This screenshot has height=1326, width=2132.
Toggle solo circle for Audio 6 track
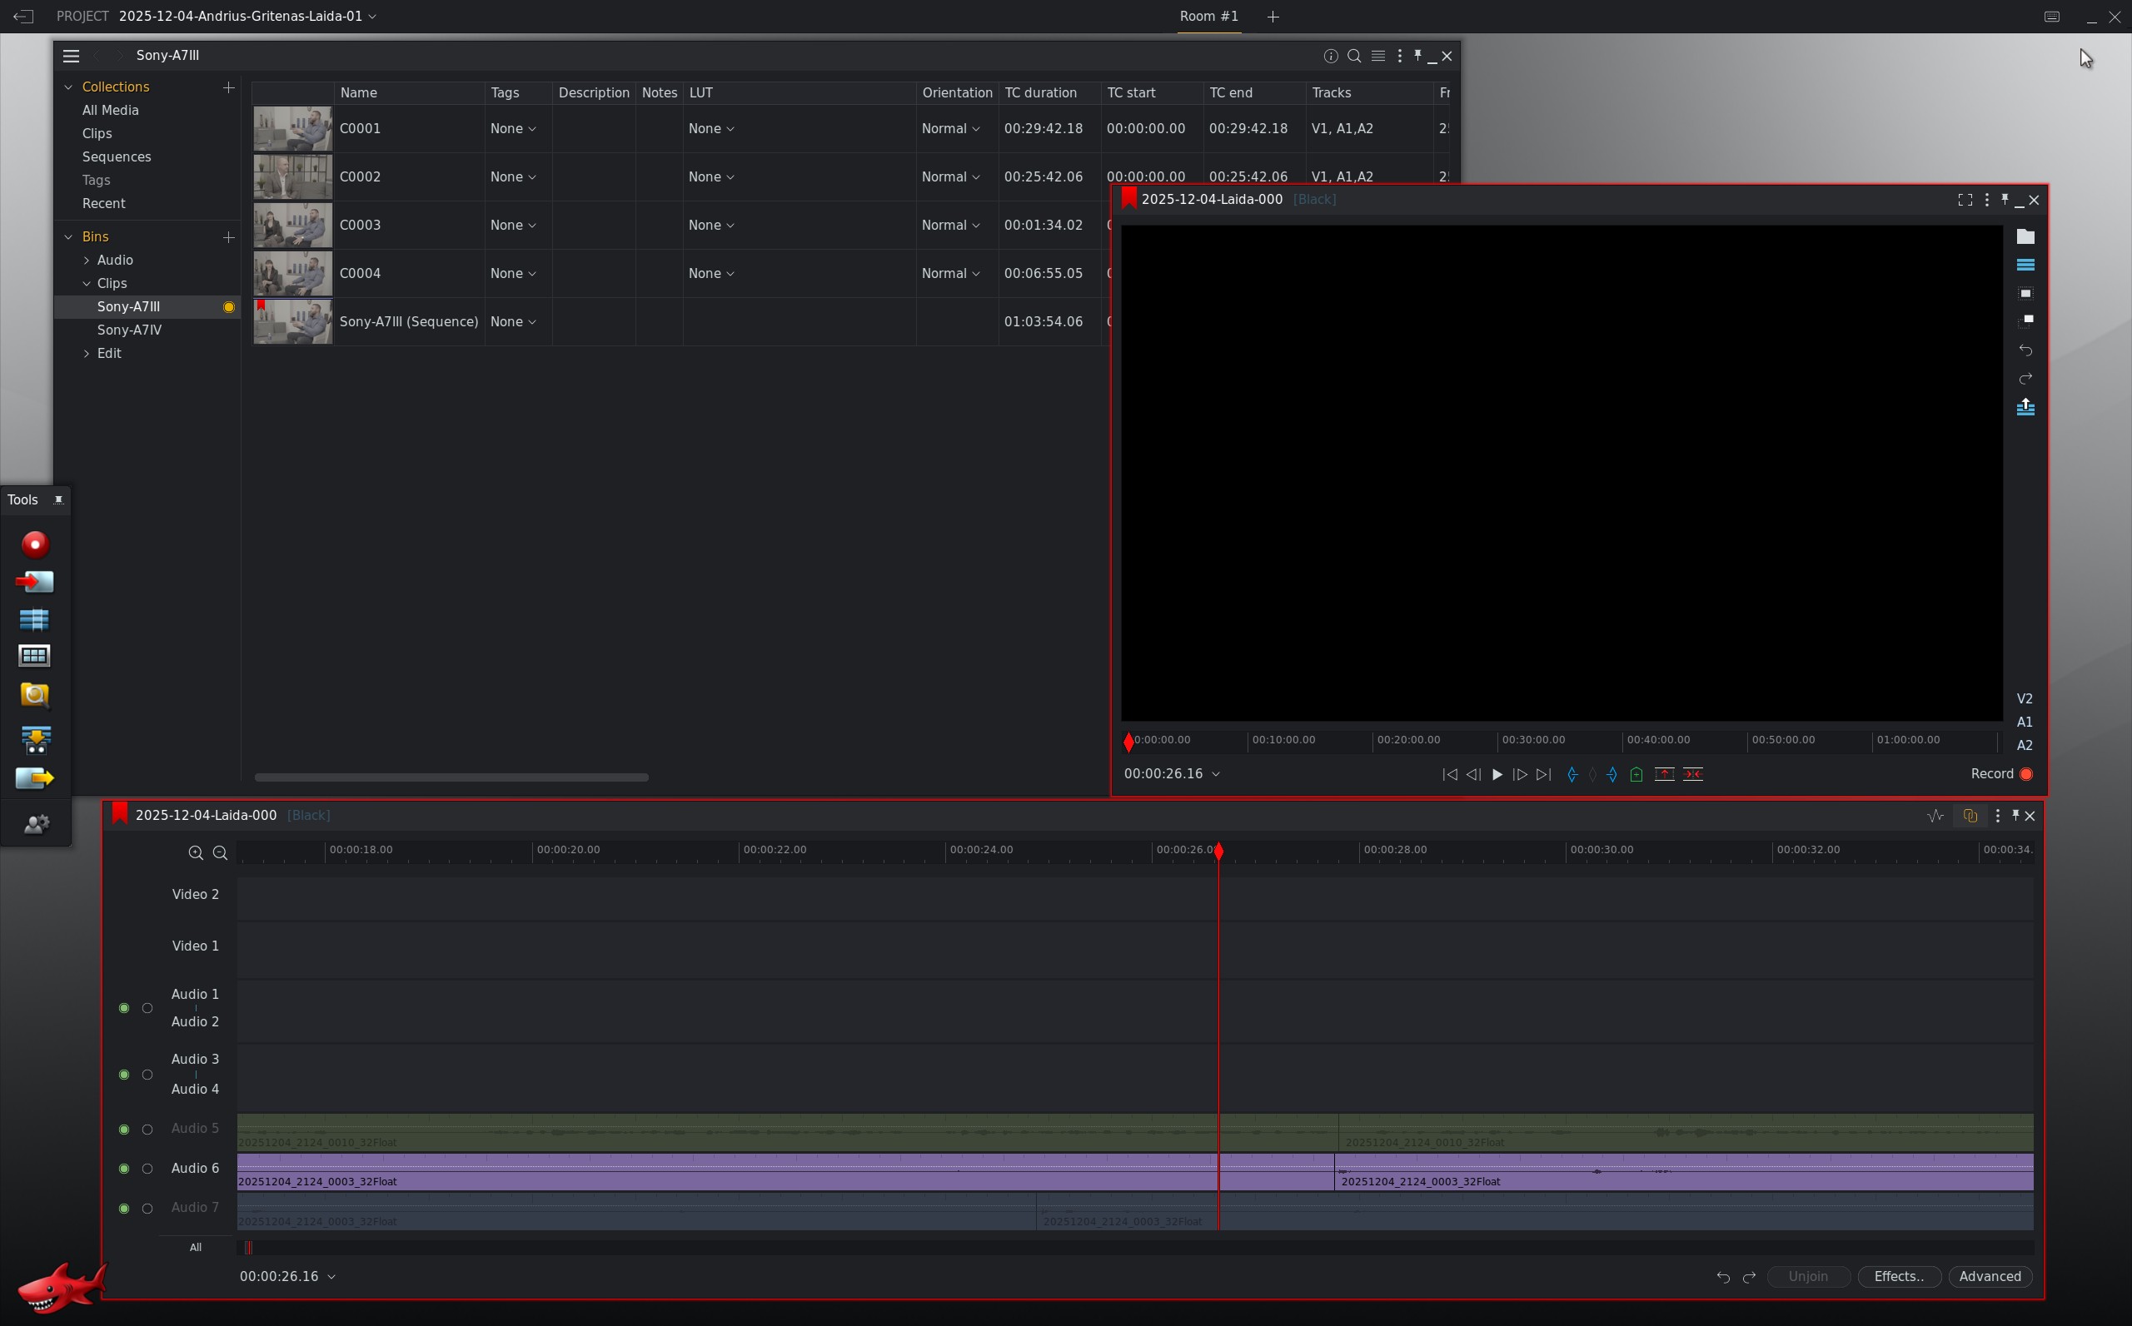[x=147, y=1169]
